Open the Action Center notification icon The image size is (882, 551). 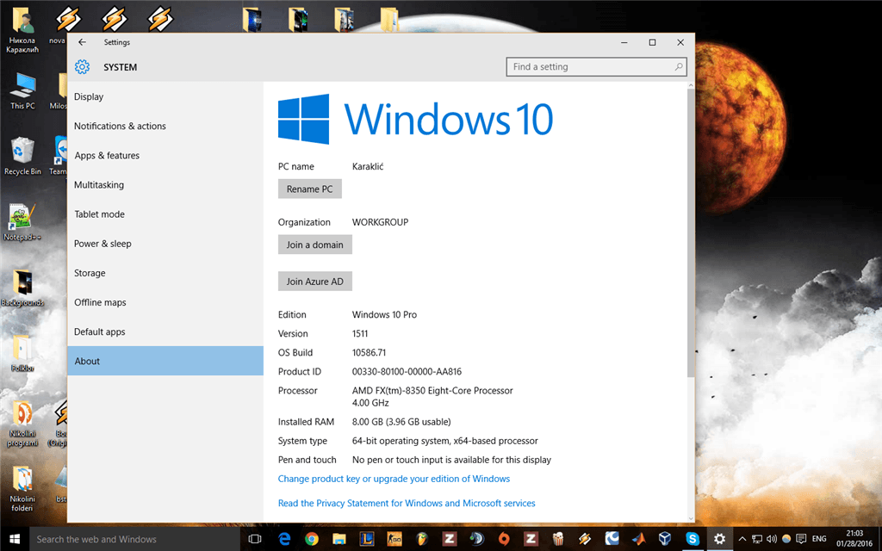801,539
